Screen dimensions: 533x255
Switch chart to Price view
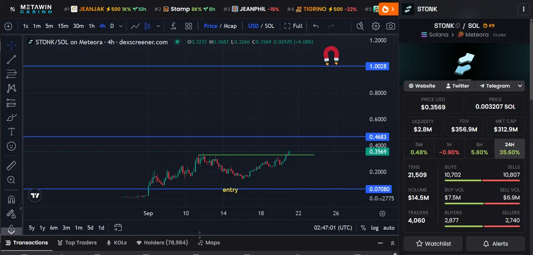tap(211, 26)
